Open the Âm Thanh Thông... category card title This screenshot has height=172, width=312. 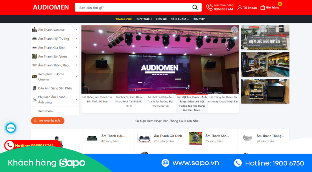pos(270,136)
